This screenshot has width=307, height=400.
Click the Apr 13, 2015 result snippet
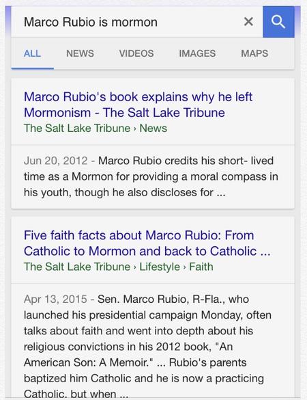147,347
